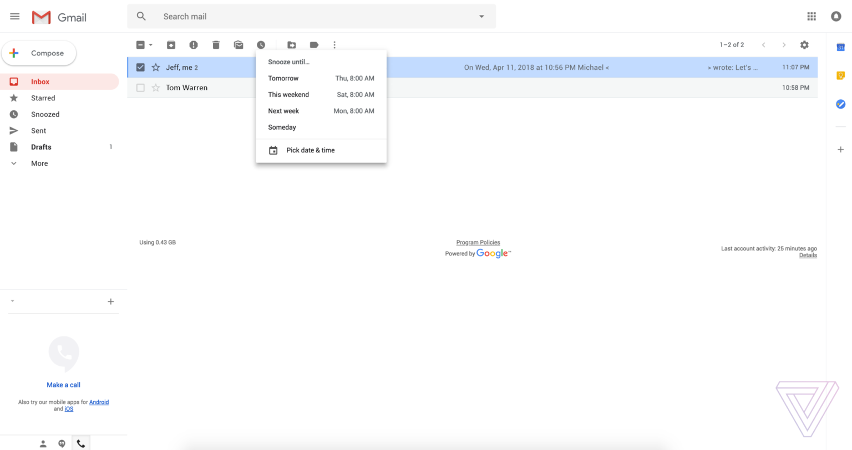Open Google Keep in the side panel
Image resolution: width=852 pixels, height=450 pixels.
[x=840, y=75]
